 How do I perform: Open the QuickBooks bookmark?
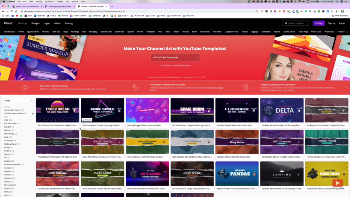click(x=95, y=16)
